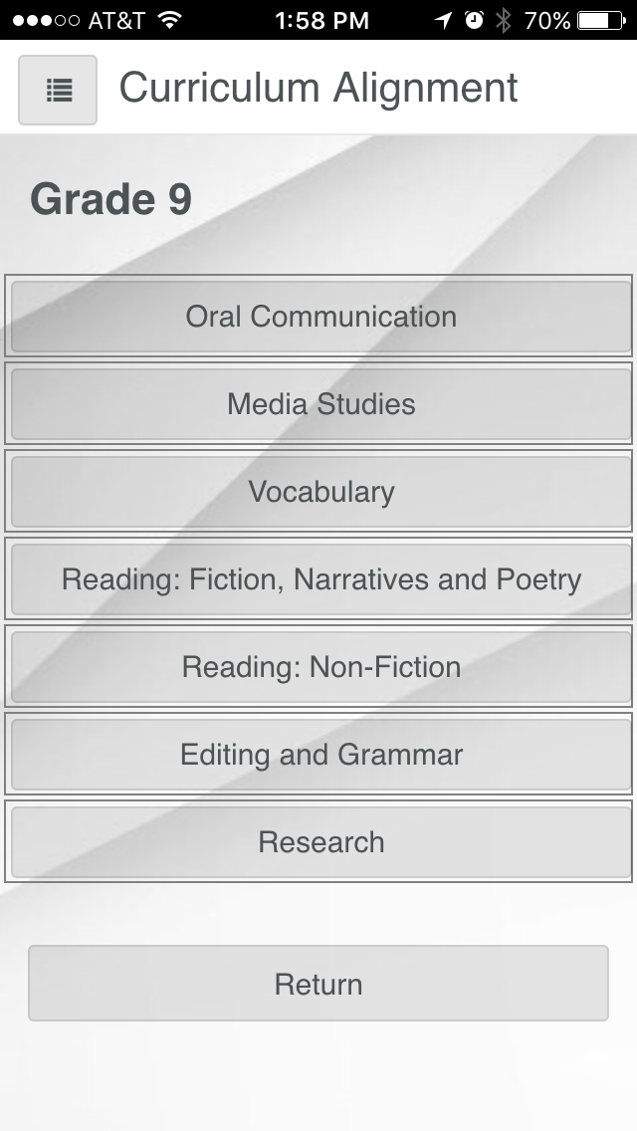637x1131 pixels.
Task: Choose the Research category
Action: 321,842
